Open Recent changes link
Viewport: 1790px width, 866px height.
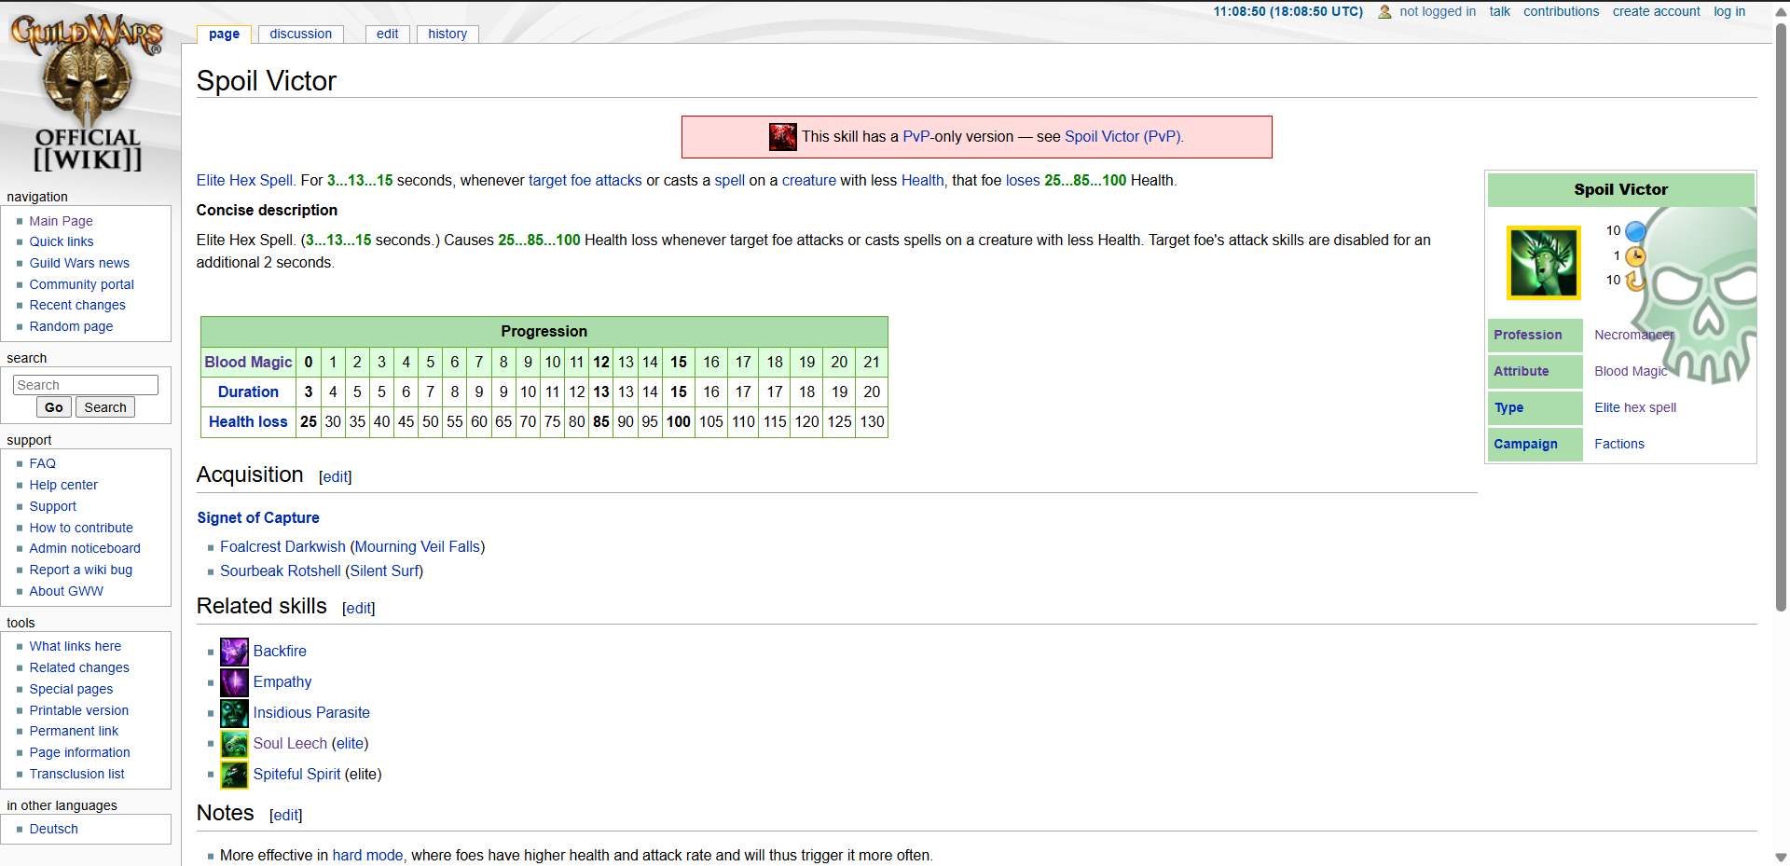pyautogui.click(x=76, y=305)
